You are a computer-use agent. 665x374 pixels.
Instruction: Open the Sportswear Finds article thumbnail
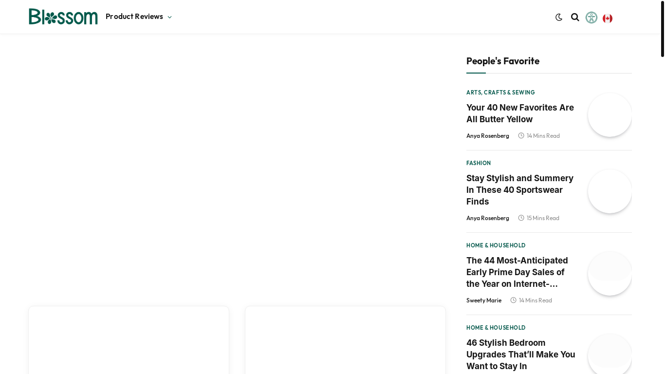610,191
